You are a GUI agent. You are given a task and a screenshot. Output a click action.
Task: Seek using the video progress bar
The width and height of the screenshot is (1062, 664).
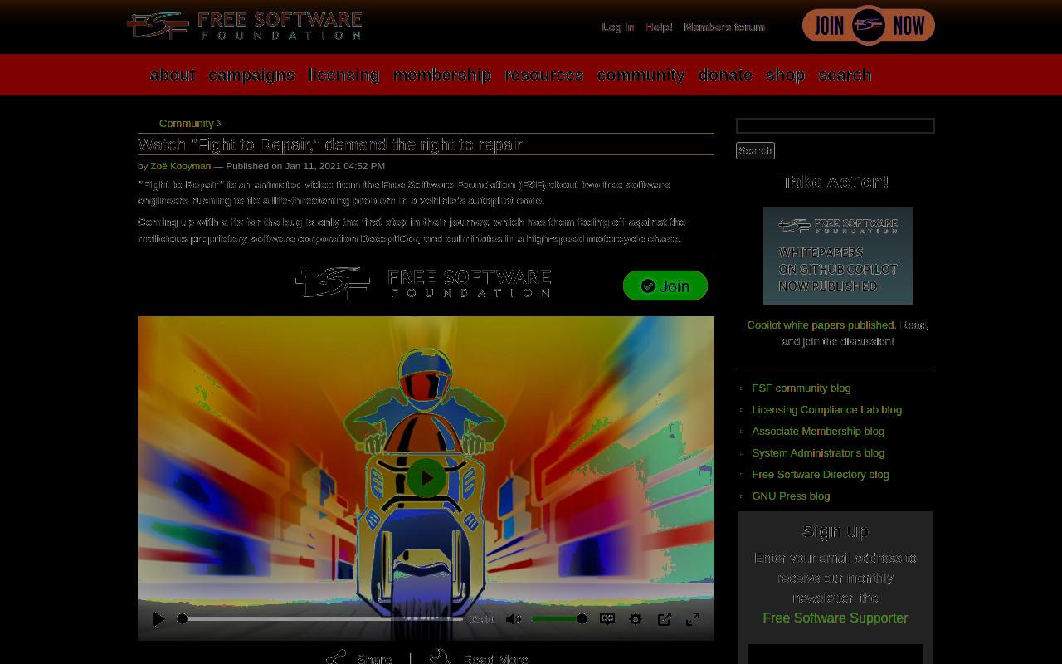point(322,619)
